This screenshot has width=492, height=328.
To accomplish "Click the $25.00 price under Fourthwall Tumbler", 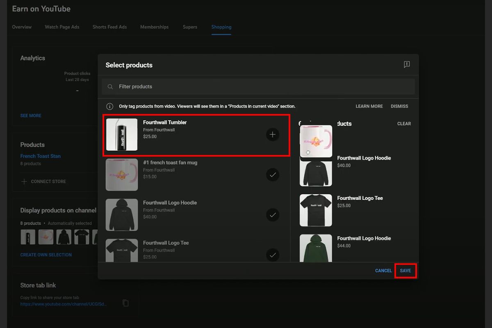I will point(150,137).
